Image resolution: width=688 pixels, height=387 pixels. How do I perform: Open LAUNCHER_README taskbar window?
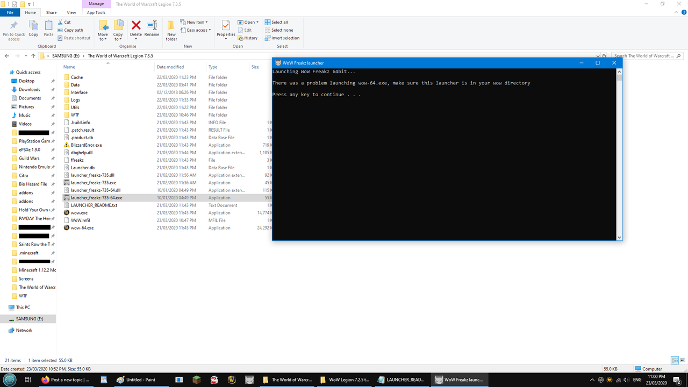point(400,379)
